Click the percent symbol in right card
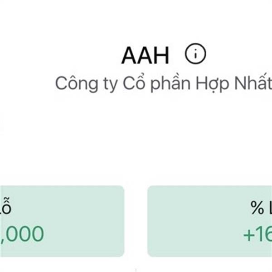This screenshot has height=272, width=272. tap(257, 209)
